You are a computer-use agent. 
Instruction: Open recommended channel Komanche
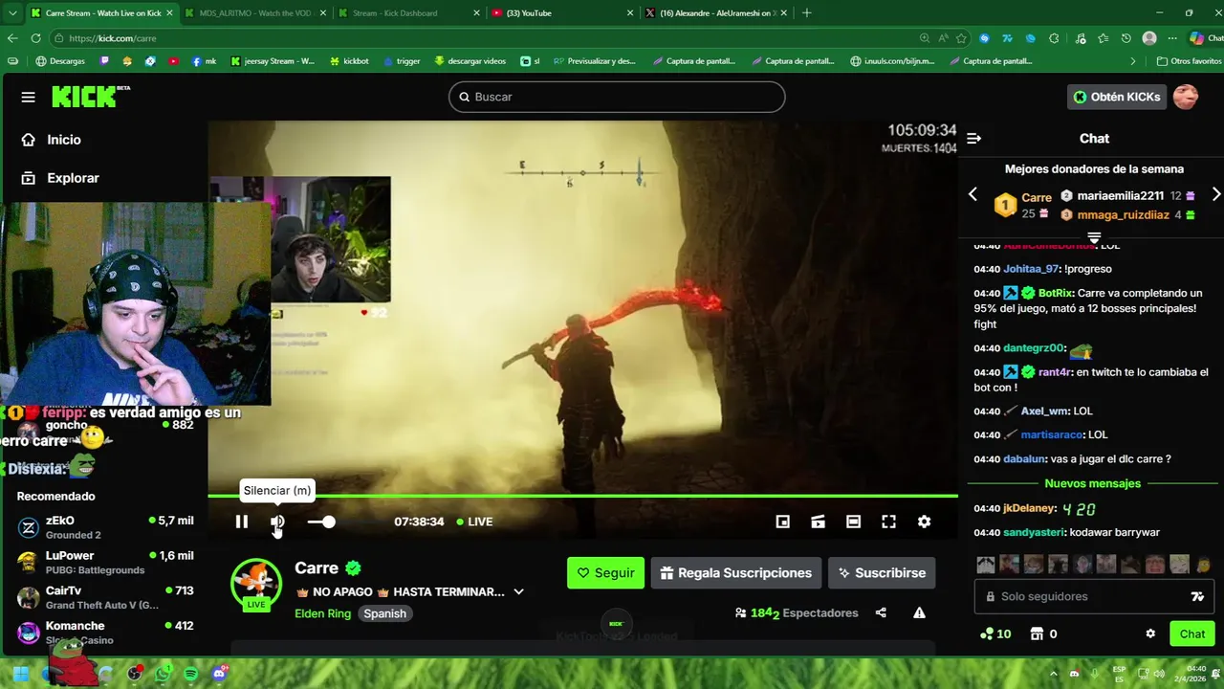[x=105, y=633]
